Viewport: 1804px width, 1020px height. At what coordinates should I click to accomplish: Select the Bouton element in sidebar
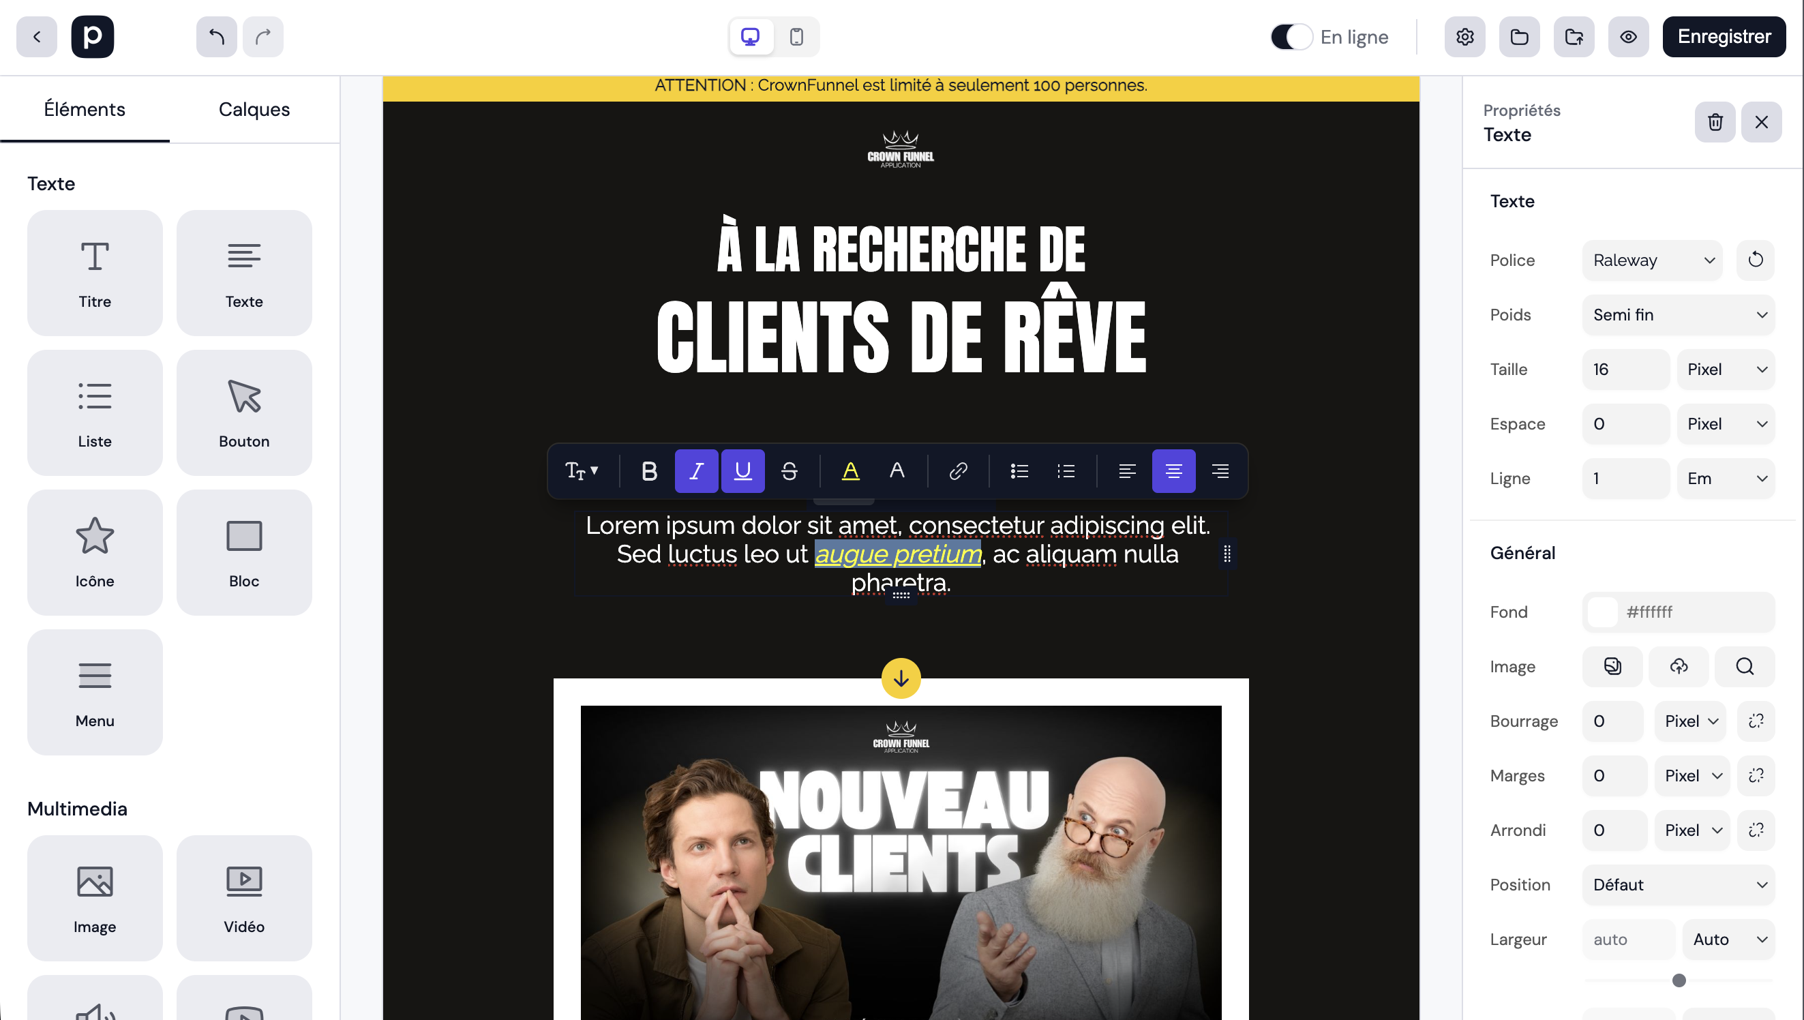pyautogui.click(x=243, y=412)
